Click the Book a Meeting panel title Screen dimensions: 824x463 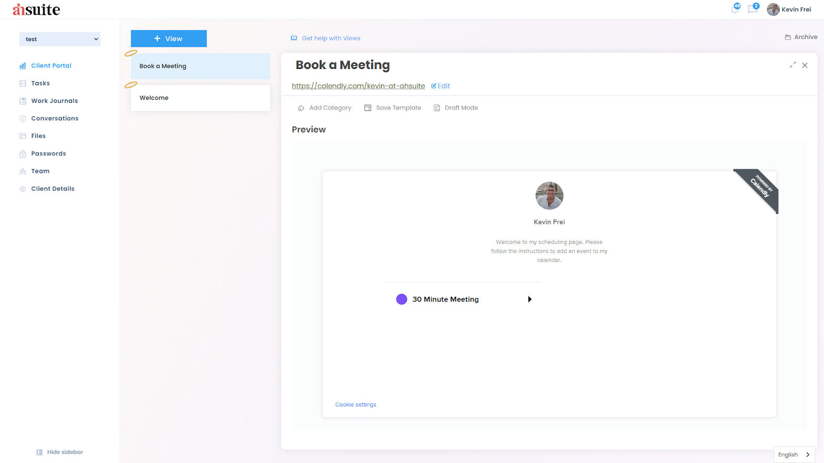click(x=342, y=65)
